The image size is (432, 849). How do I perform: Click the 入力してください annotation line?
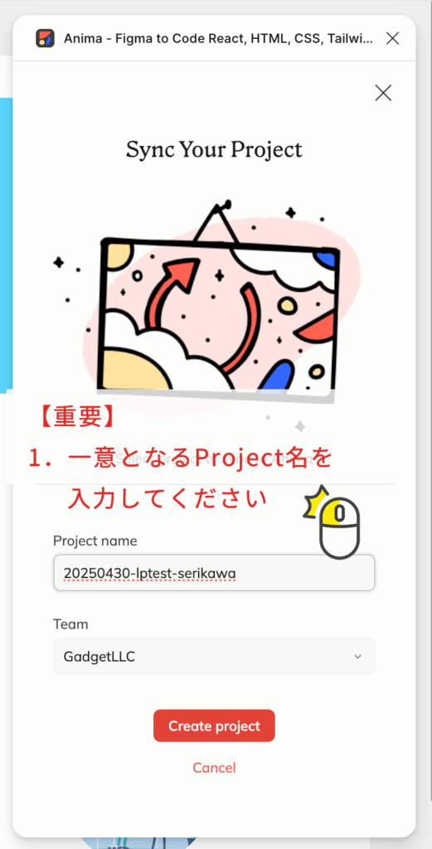(x=167, y=497)
